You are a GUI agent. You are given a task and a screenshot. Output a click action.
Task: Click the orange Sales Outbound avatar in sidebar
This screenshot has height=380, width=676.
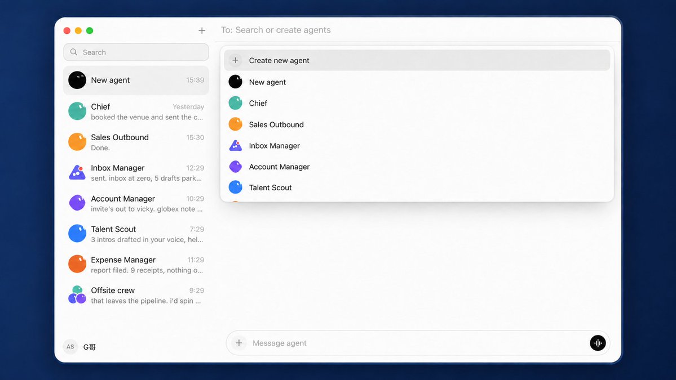(77, 142)
